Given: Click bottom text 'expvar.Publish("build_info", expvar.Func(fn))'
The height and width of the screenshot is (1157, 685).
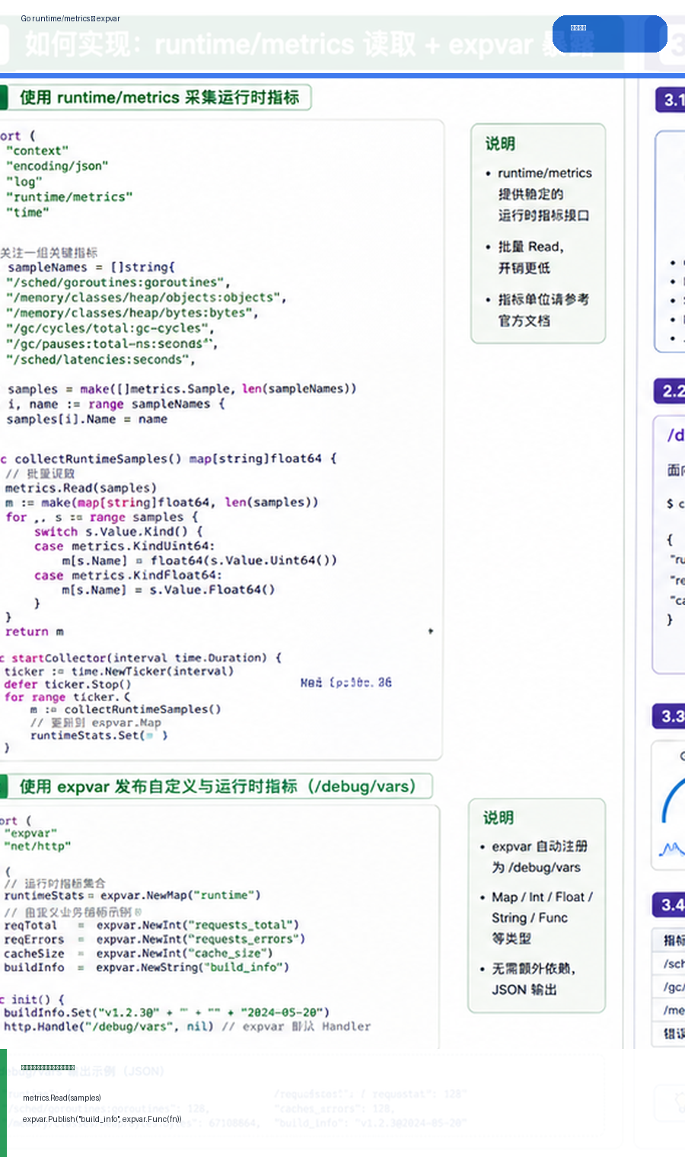Looking at the screenshot, I should coord(102,1119).
